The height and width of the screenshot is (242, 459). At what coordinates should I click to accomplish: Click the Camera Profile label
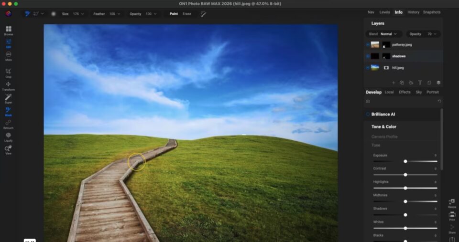tap(384, 137)
